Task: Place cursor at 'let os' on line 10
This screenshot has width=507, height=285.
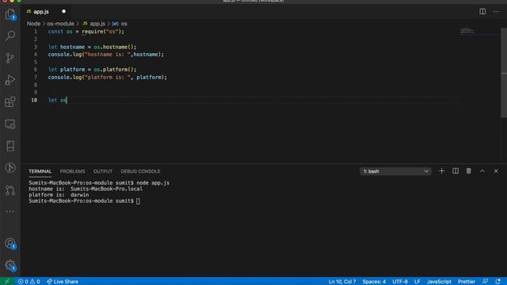Action: pyautogui.click(x=58, y=101)
